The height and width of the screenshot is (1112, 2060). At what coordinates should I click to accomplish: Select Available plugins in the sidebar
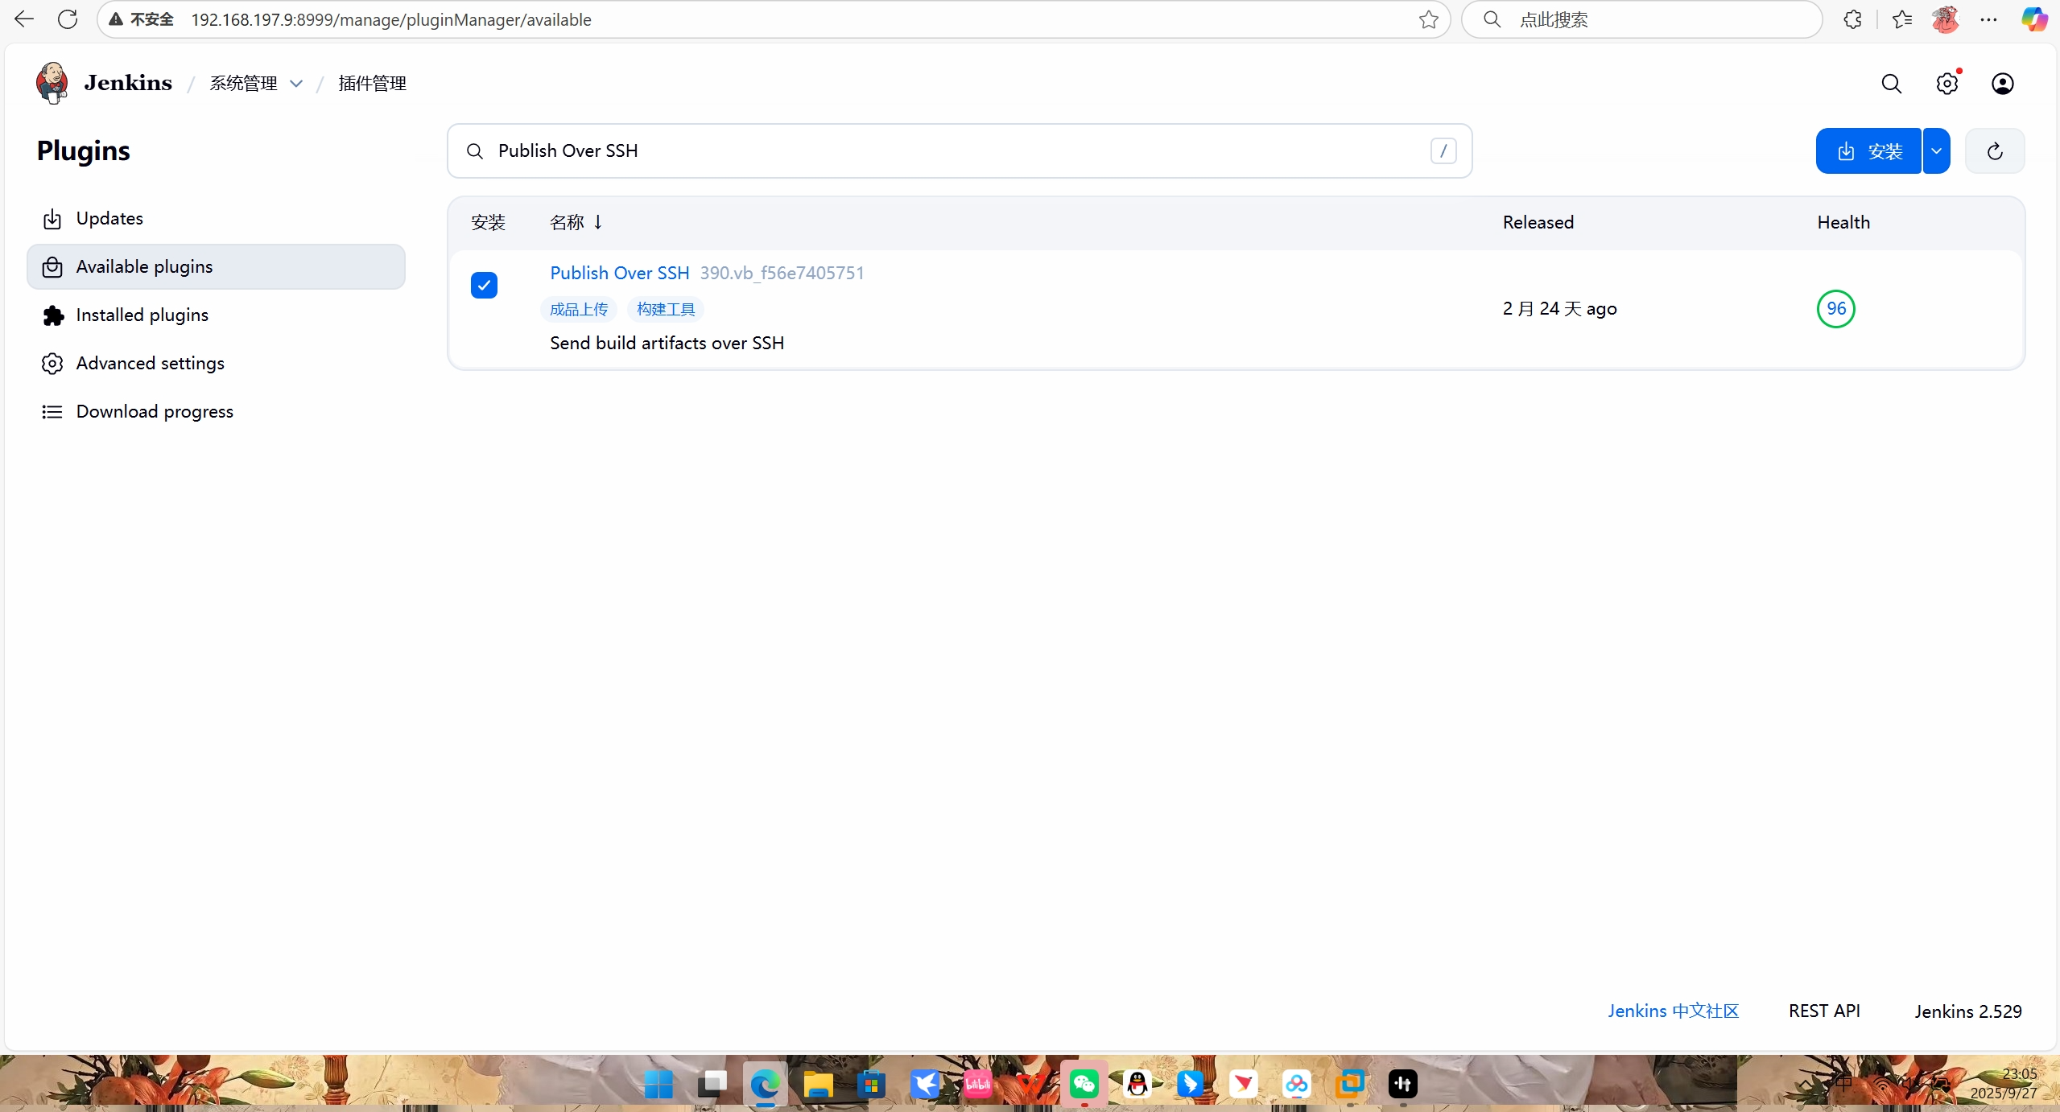[x=216, y=267]
